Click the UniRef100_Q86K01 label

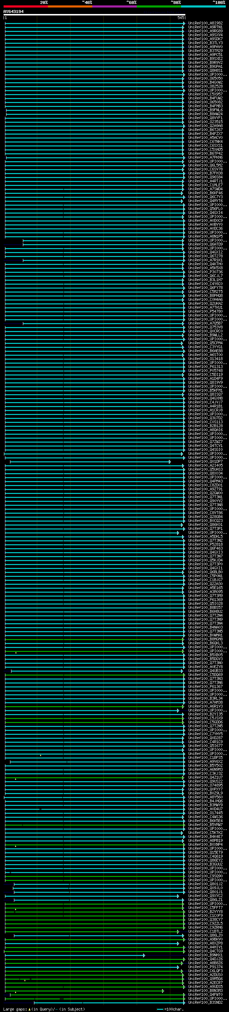click(x=205, y=525)
